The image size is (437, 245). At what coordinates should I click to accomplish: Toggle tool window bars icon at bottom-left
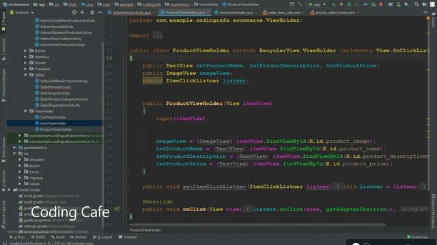5,243
